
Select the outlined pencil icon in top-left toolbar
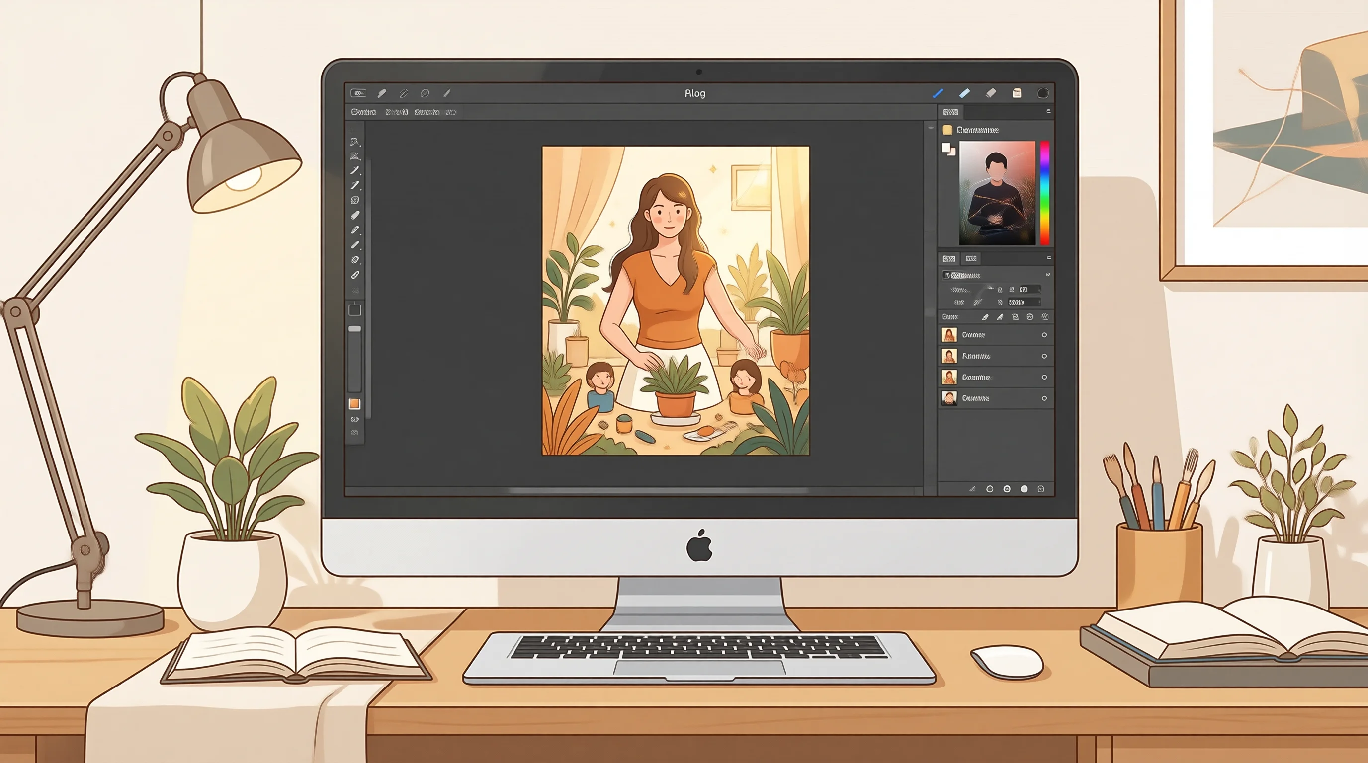[404, 93]
